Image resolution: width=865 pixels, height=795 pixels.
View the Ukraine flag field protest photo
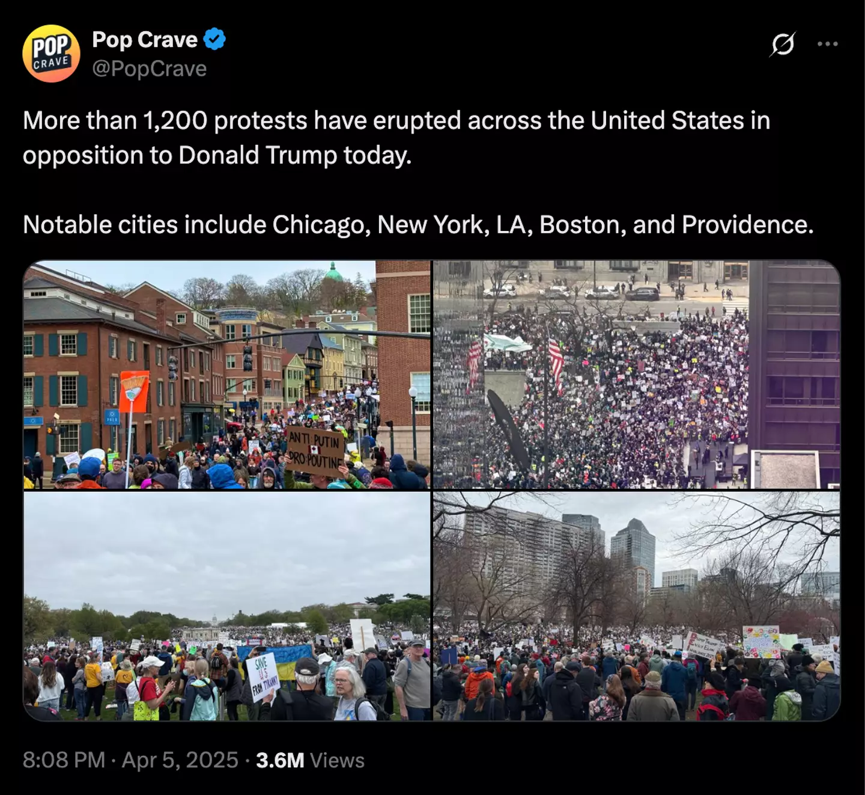tap(227, 606)
